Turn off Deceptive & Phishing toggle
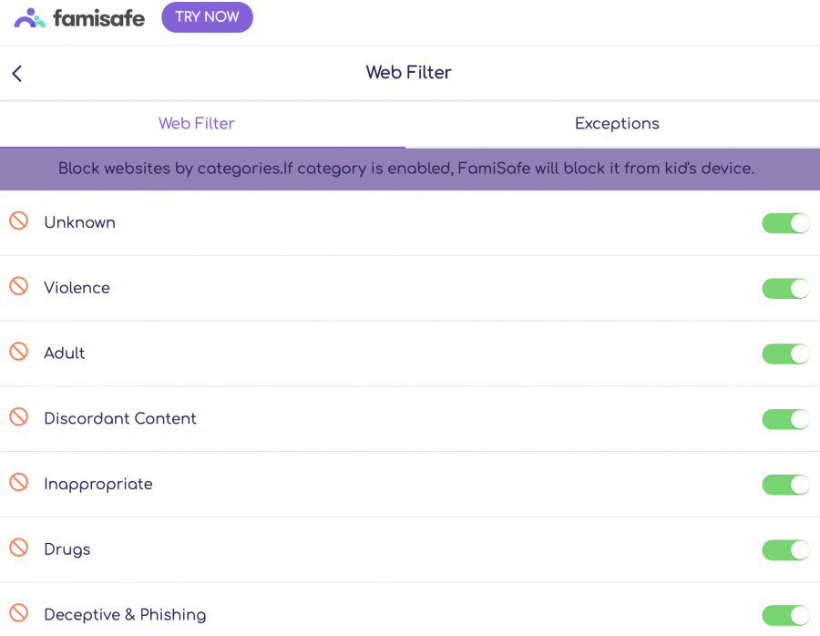 (x=785, y=616)
